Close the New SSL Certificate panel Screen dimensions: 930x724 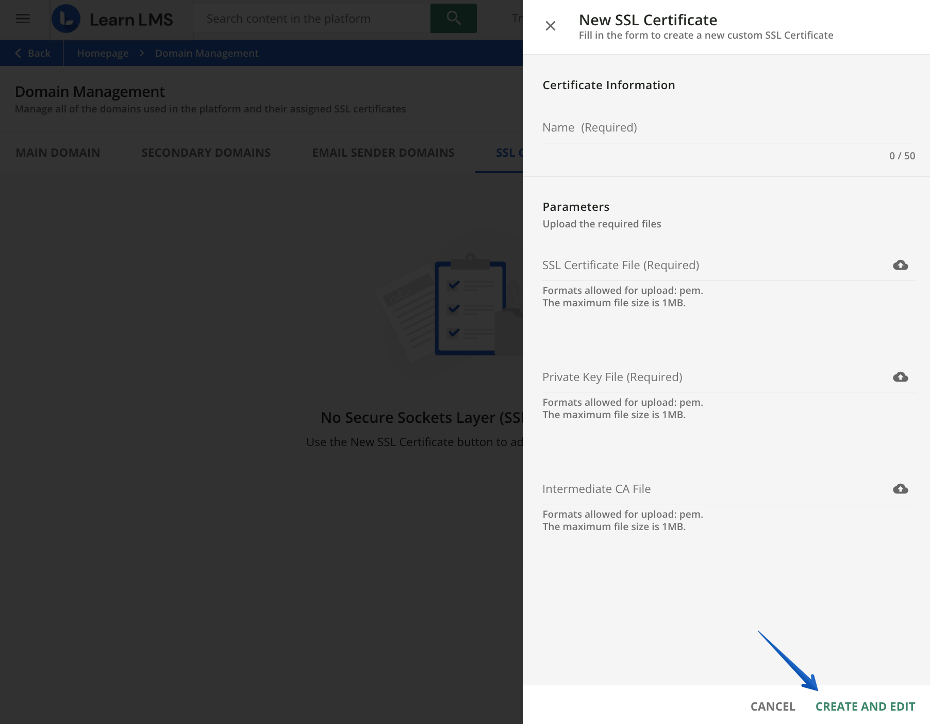551,25
